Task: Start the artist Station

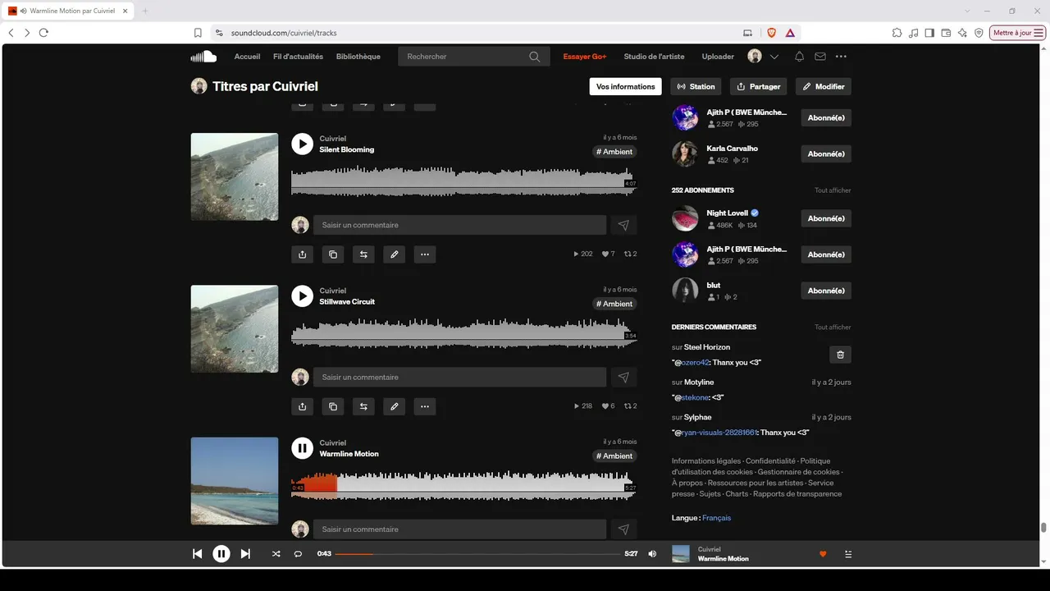Action: 696,86
